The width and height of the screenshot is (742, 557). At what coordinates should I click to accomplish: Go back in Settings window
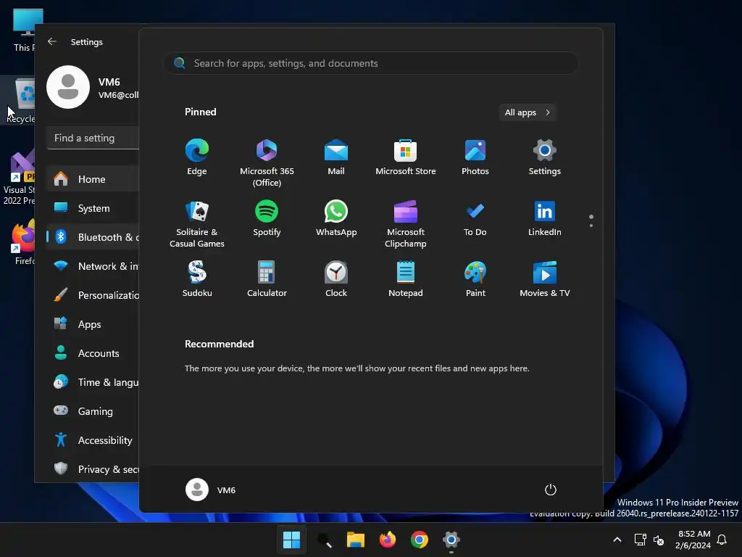pos(52,41)
